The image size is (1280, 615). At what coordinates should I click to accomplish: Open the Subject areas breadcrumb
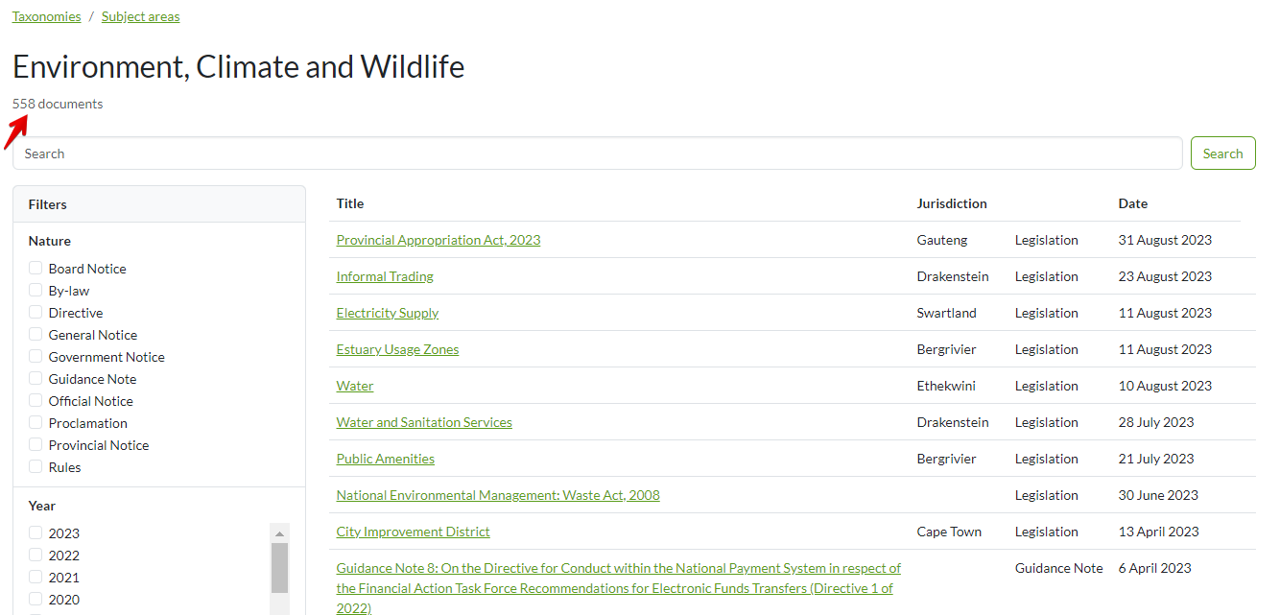coord(140,16)
